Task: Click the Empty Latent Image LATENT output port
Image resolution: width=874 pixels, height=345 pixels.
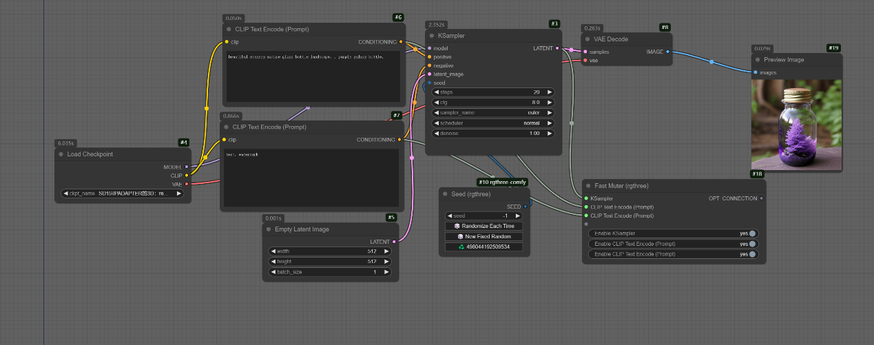Action: pos(394,242)
